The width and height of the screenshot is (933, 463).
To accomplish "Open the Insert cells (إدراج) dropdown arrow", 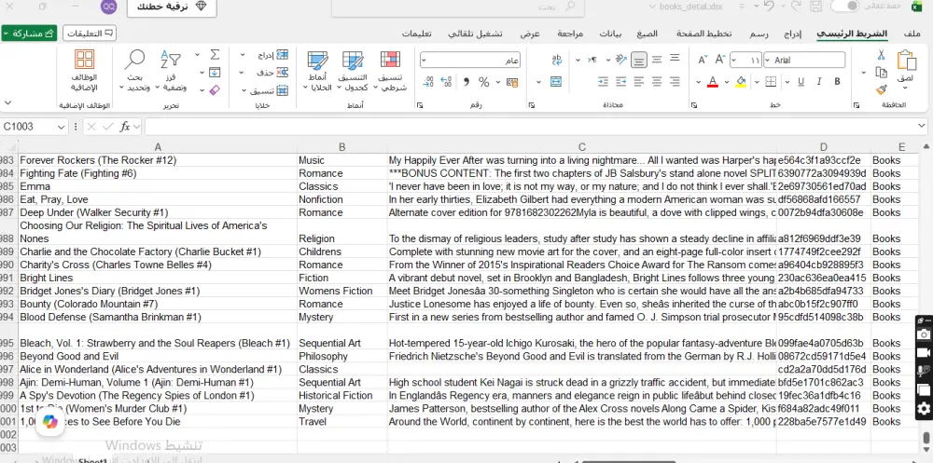I will [243, 55].
